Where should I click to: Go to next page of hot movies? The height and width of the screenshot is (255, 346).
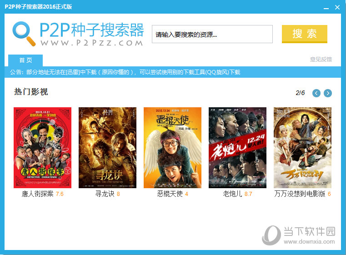click(x=328, y=93)
